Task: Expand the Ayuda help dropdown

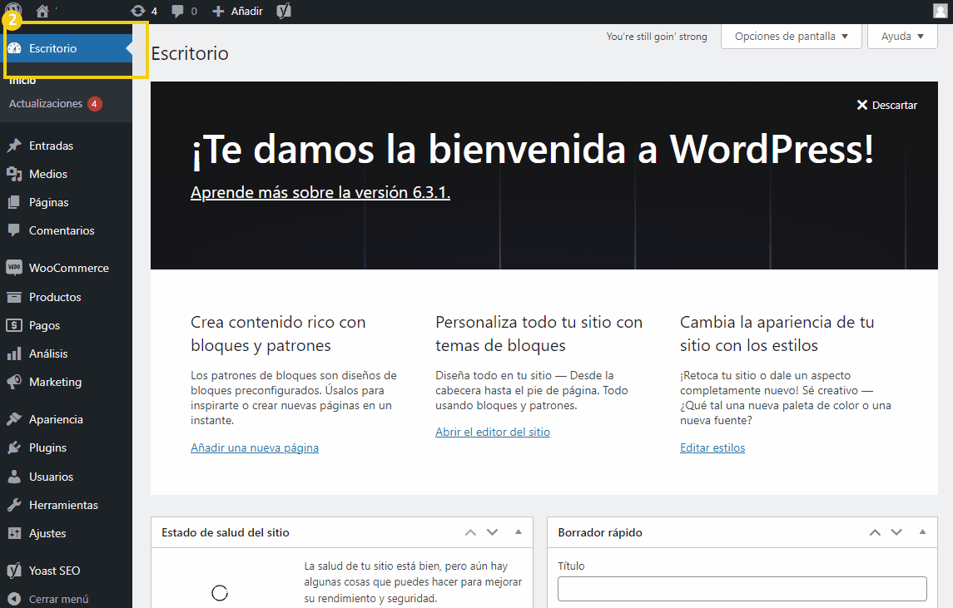Action: (x=902, y=37)
